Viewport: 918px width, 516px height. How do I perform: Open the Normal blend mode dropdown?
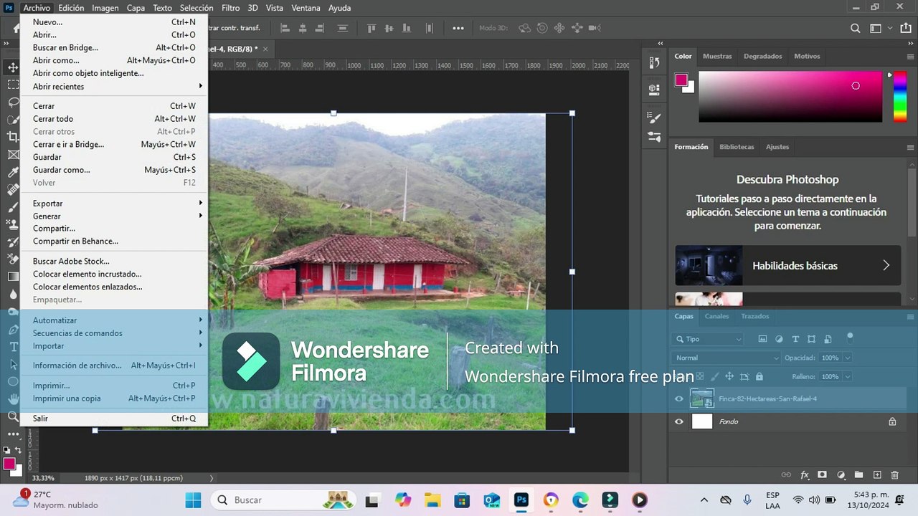(x=727, y=358)
